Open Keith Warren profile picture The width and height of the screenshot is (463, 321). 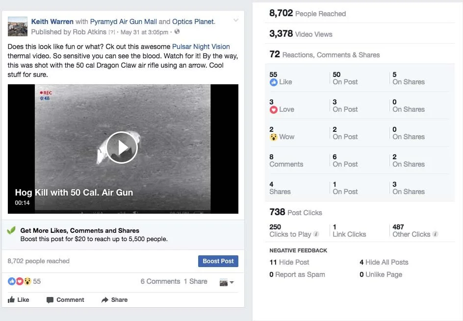click(18, 26)
